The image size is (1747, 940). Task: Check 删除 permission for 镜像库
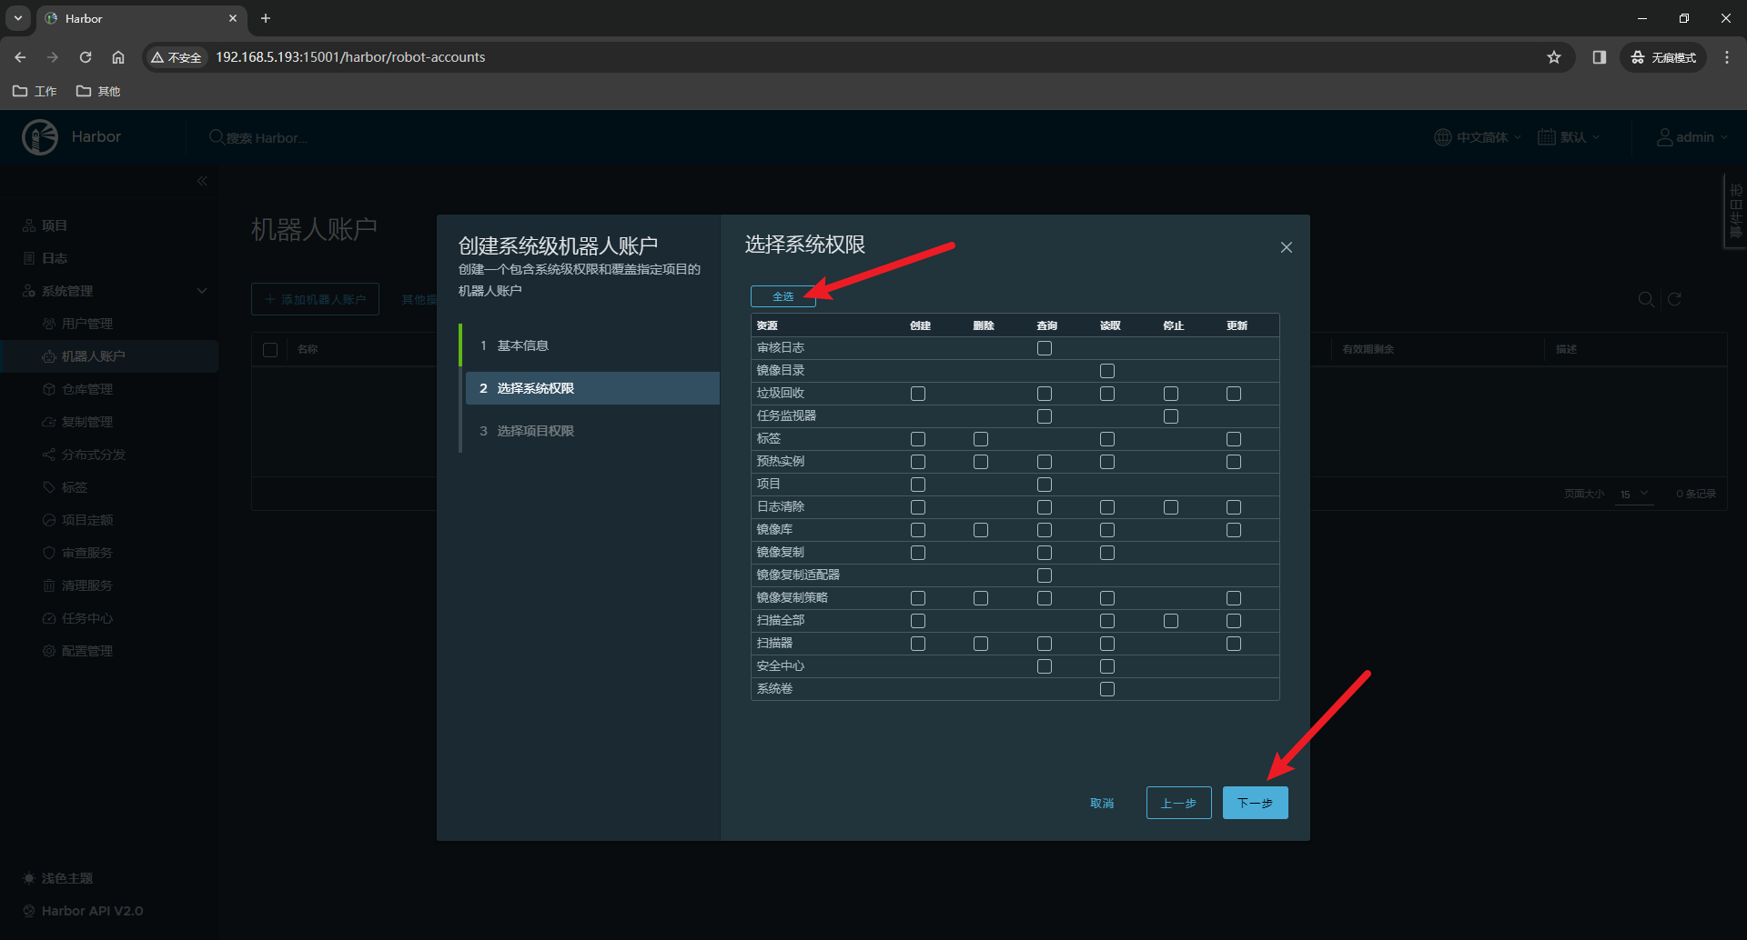pos(981,530)
